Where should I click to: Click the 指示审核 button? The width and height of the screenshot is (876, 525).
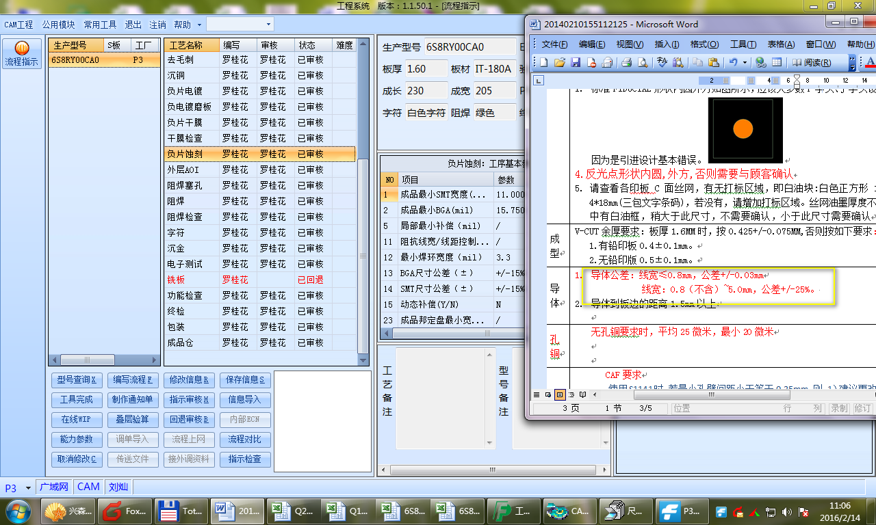point(189,399)
